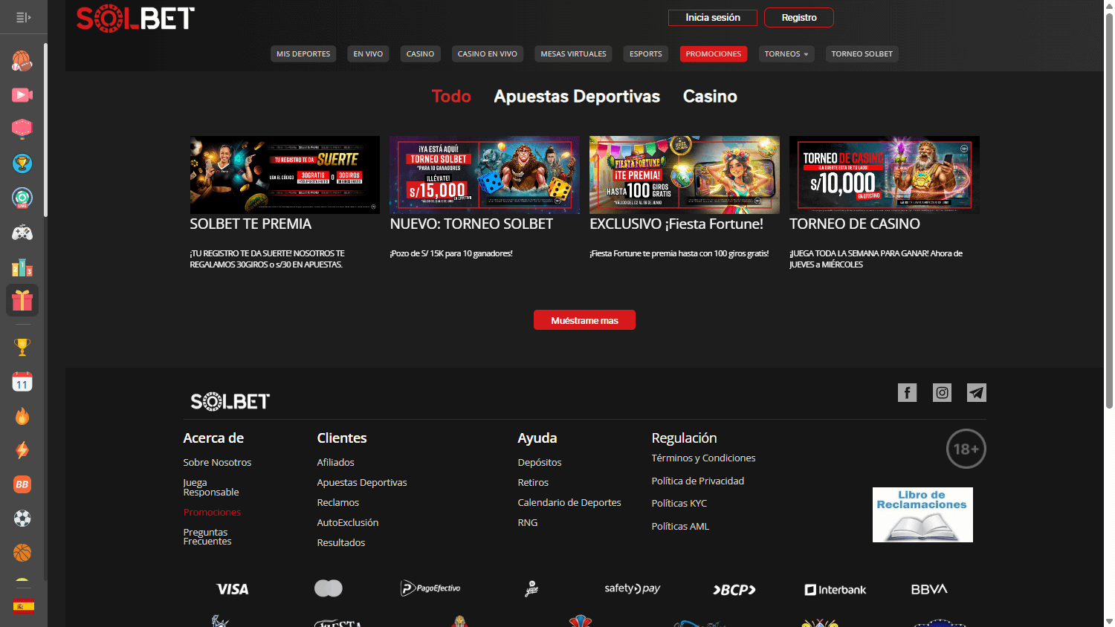
Task: Open the blue trophy badge sidebar icon
Action: [22, 163]
